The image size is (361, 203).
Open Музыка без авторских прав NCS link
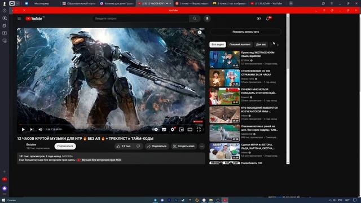(x=99, y=160)
